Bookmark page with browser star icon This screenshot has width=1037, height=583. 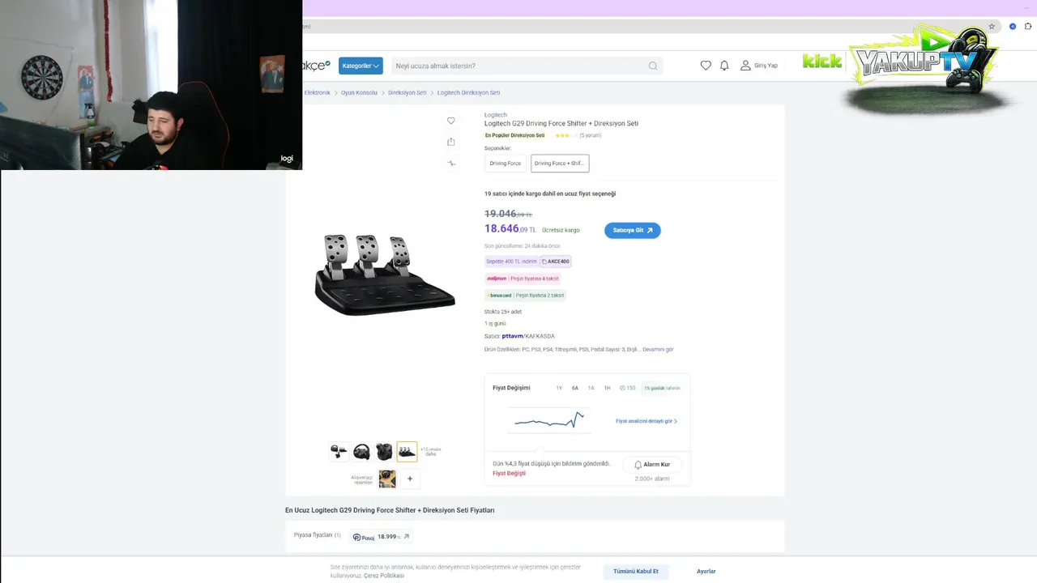pyautogui.click(x=992, y=27)
